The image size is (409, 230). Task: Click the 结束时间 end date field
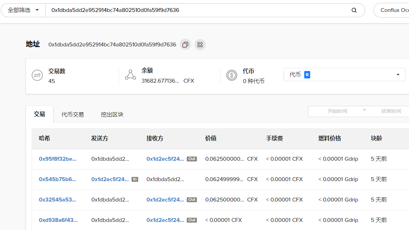pyautogui.click(x=391, y=111)
